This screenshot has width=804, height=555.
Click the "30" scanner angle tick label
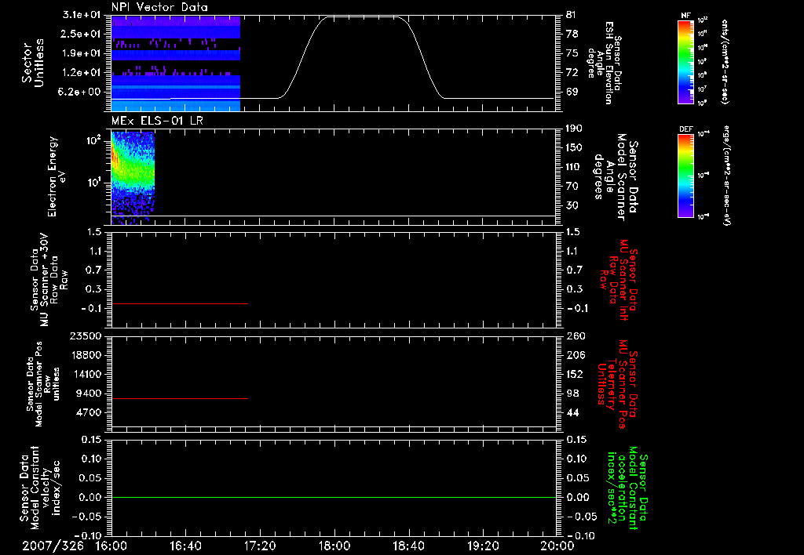[x=572, y=206]
